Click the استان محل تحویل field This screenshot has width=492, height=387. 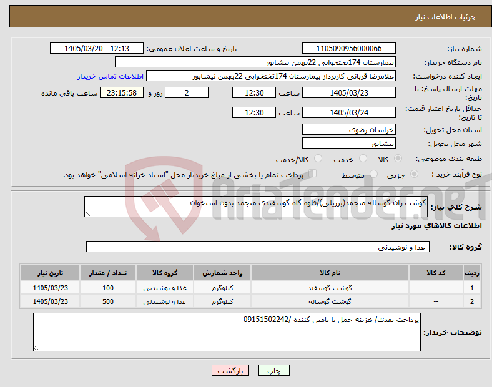coord(348,130)
